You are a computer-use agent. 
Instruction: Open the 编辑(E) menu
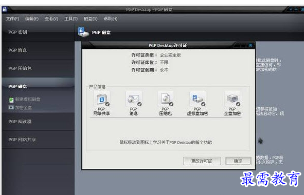[x=32, y=18]
